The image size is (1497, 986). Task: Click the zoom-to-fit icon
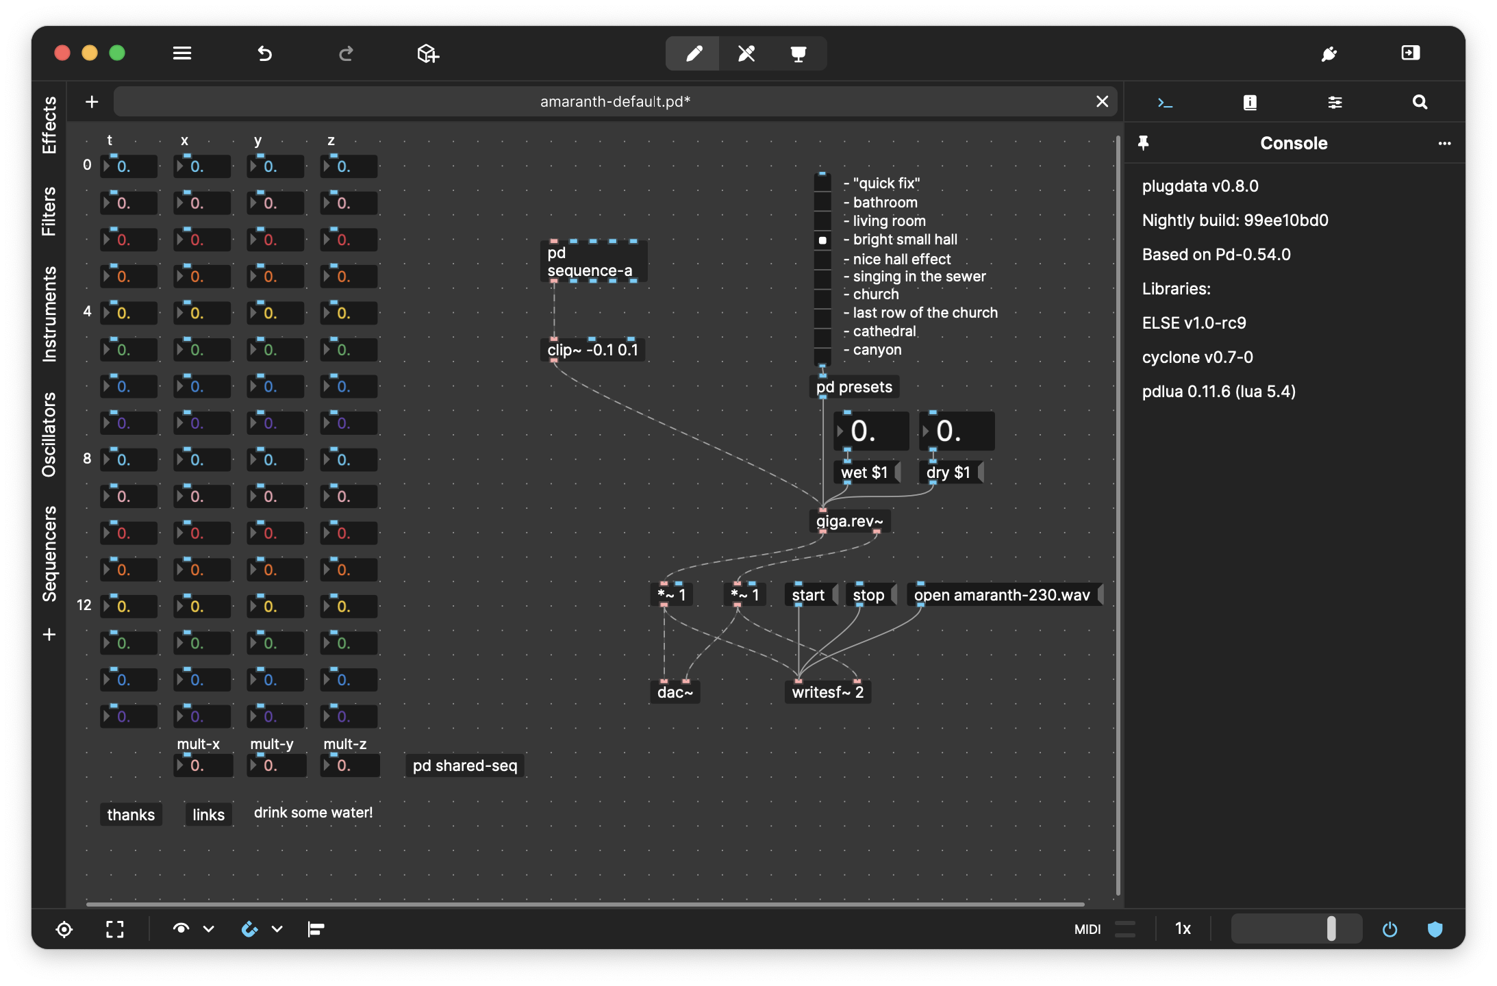(115, 929)
